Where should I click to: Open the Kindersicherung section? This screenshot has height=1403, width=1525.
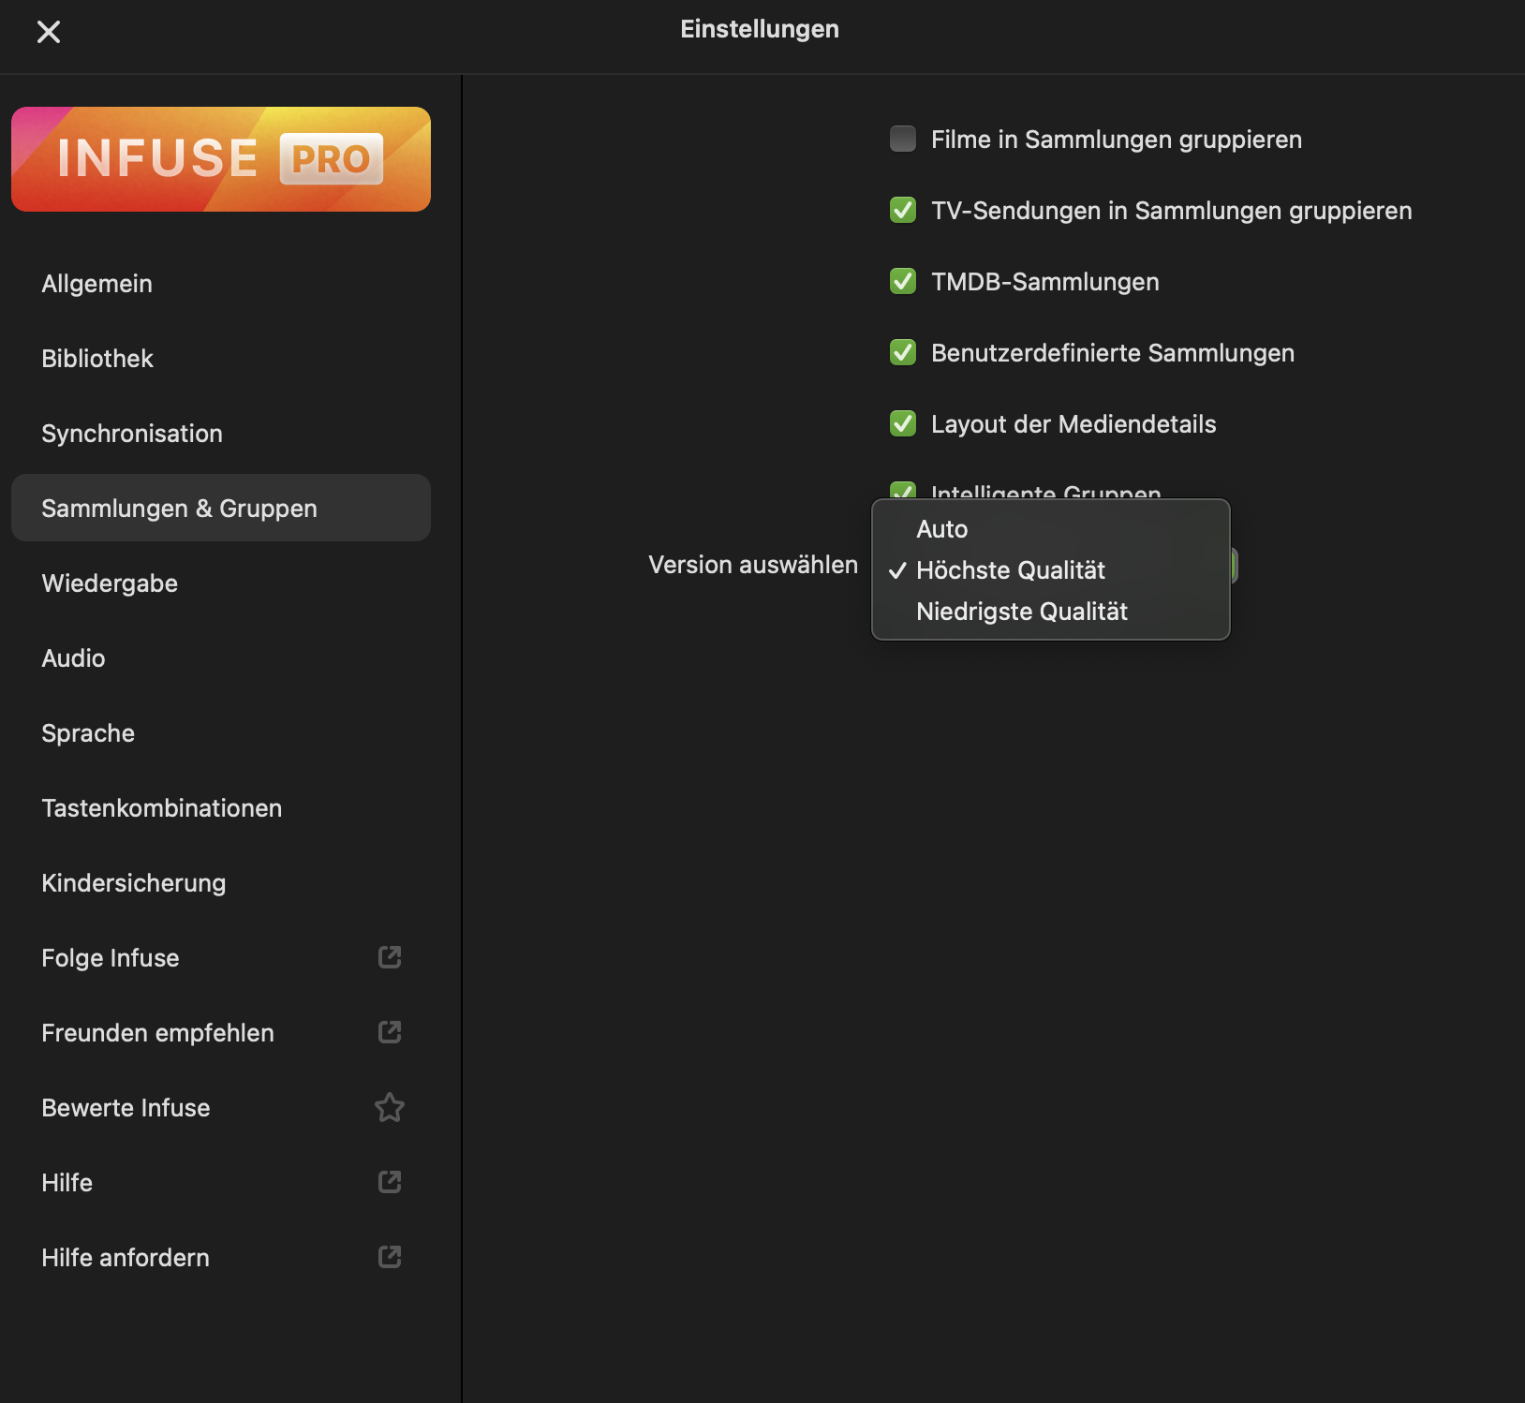point(134,883)
